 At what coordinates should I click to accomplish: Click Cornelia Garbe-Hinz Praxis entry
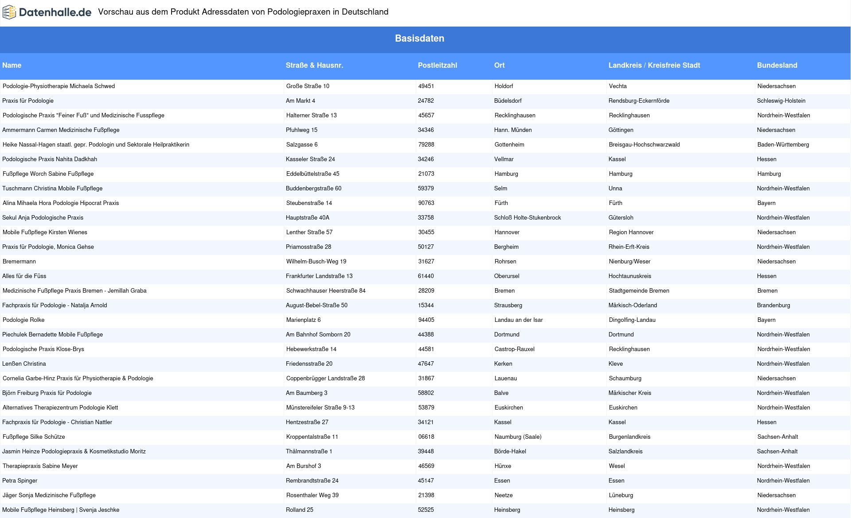coord(78,379)
